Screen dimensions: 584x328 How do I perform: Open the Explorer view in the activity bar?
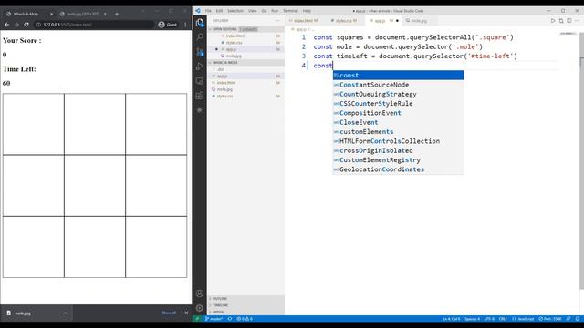point(200,23)
